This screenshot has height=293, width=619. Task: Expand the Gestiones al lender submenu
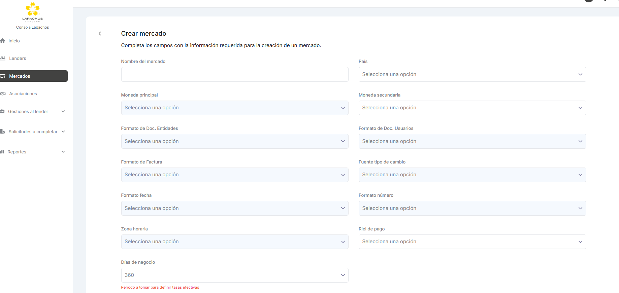(x=63, y=111)
